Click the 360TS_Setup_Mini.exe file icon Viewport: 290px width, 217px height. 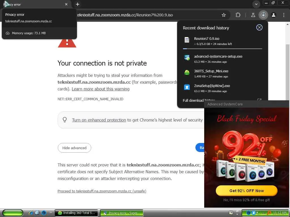point(187,72)
